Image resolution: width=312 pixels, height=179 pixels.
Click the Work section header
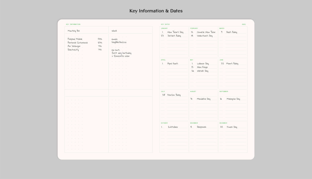click(114, 31)
